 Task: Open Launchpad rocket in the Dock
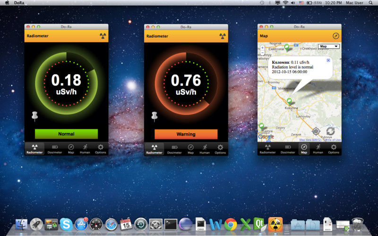tap(36, 225)
